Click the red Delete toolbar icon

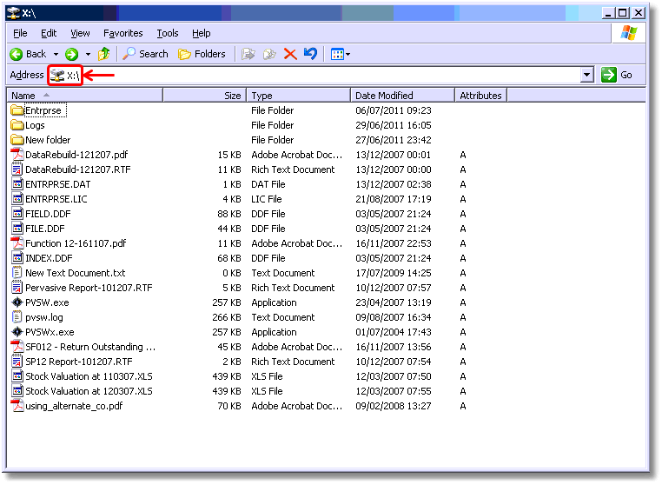coord(290,54)
